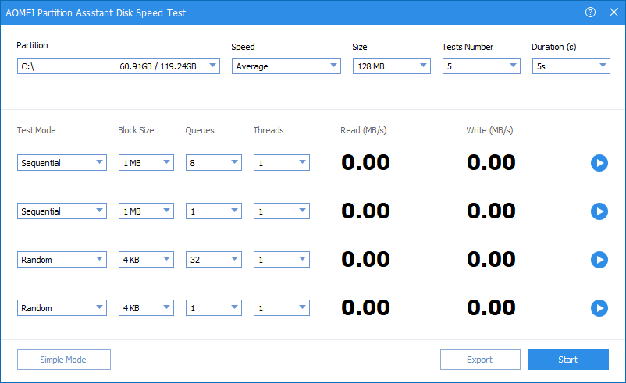
Task: Click first row Write value 0.00
Action: point(491,163)
